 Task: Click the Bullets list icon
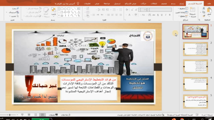(120, 10)
